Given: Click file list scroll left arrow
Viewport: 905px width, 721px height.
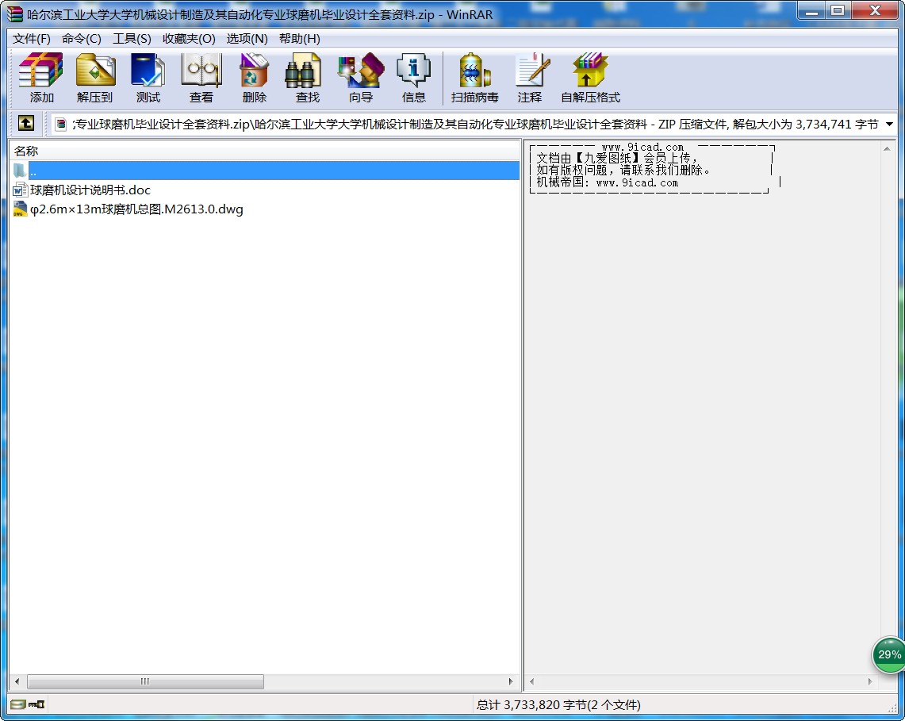Looking at the screenshot, I should point(17,682).
